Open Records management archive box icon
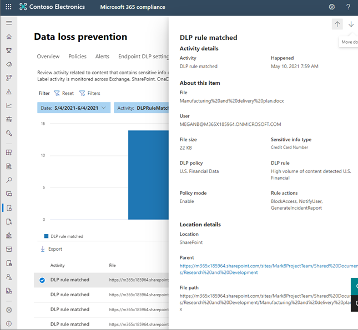This screenshot has width=358, height=330. click(9, 249)
